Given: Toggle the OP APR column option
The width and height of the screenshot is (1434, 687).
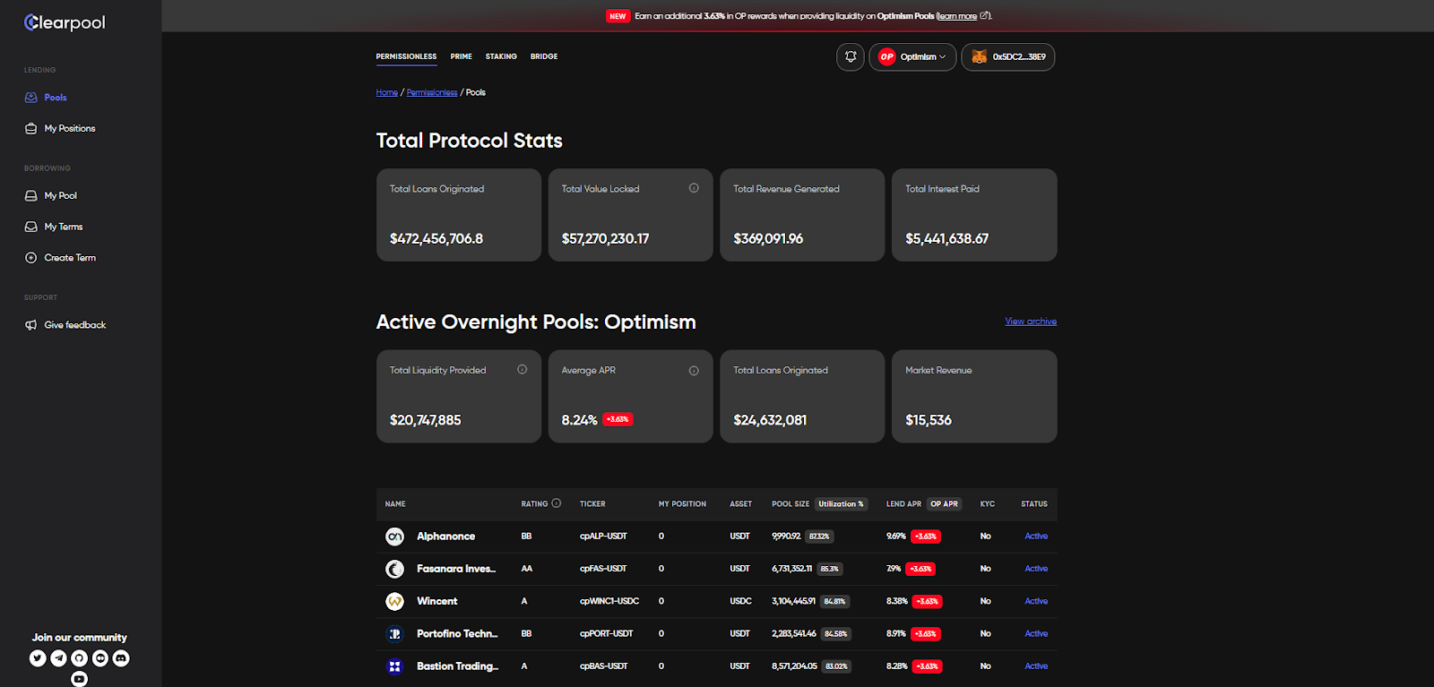Looking at the screenshot, I should pyautogui.click(x=944, y=504).
